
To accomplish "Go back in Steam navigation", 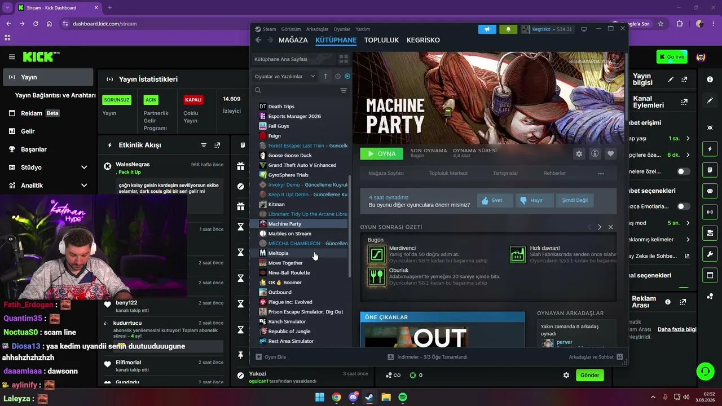I will pos(258,40).
